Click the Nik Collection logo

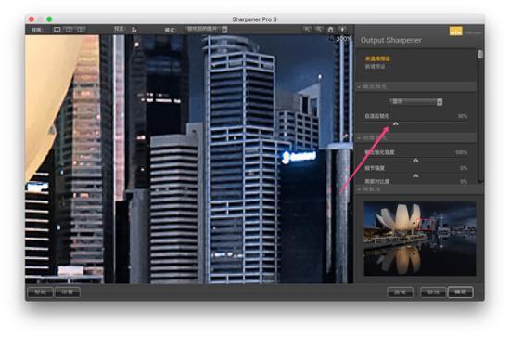click(x=455, y=32)
